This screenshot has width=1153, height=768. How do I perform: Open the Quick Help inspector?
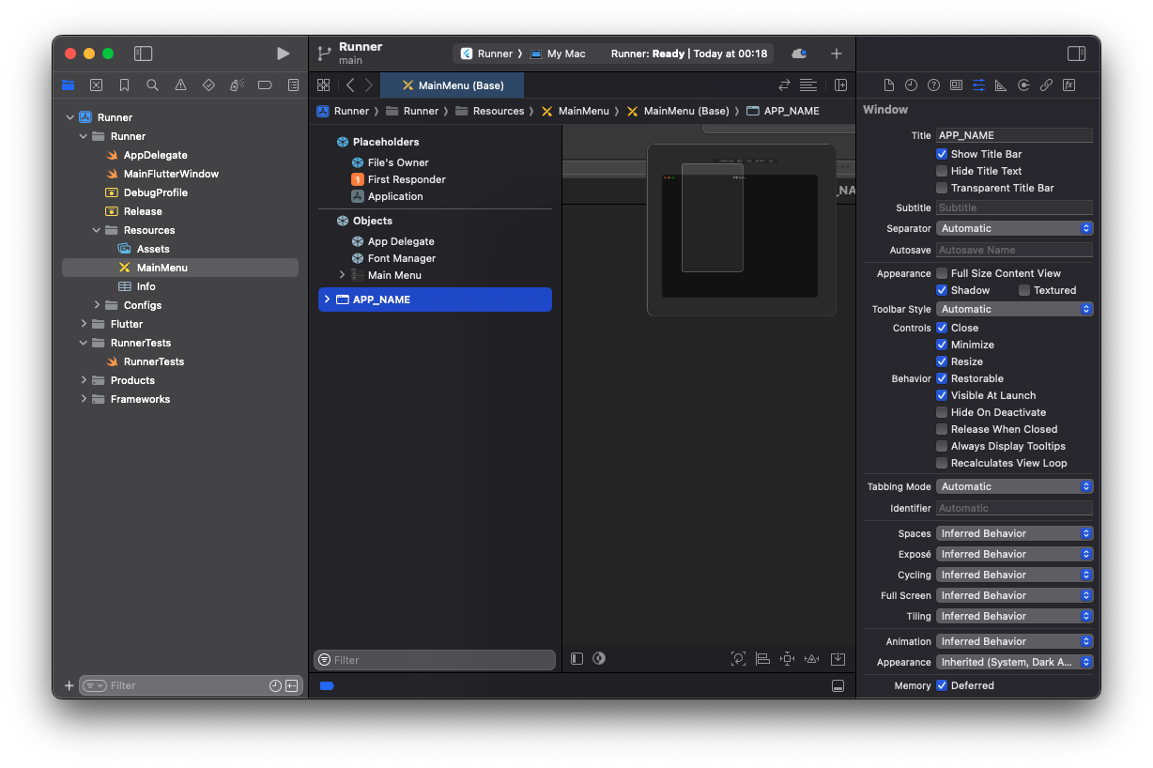(x=933, y=84)
